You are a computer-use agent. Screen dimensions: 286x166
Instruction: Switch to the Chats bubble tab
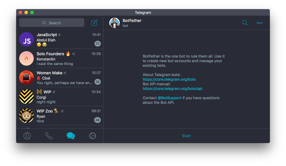point(71,136)
